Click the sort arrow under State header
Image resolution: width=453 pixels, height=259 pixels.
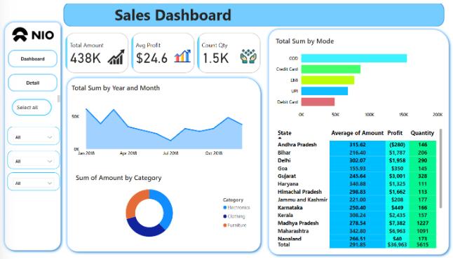pos(279,138)
